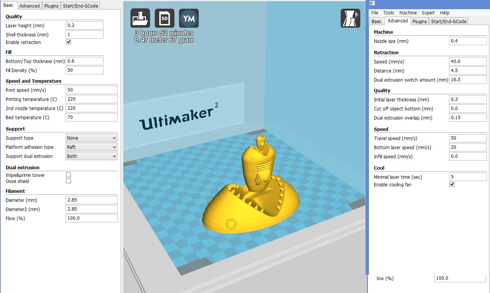Click Nozzle size input field
This screenshot has width=490, height=293.
(468, 41)
